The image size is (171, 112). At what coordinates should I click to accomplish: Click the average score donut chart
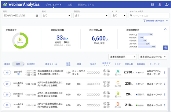(20, 41)
